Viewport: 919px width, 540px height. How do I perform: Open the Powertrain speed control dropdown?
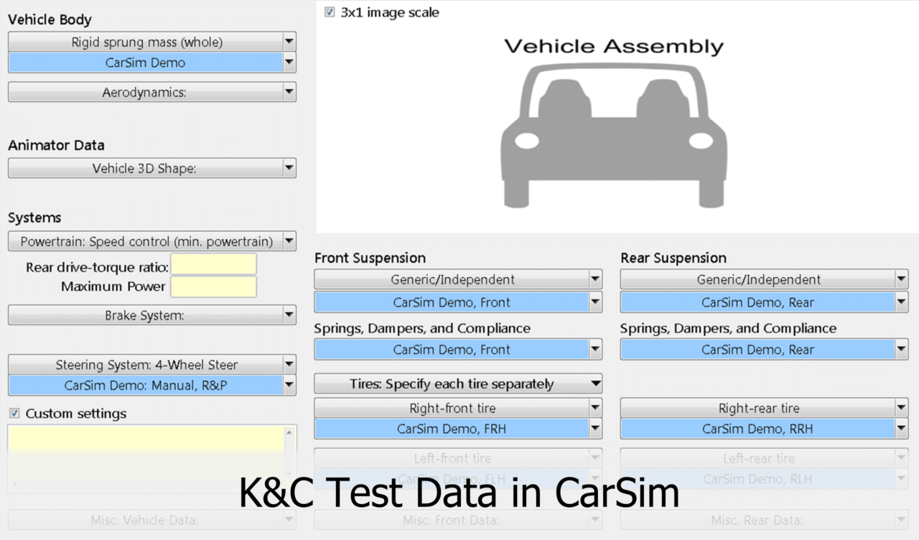coord(151,241)
